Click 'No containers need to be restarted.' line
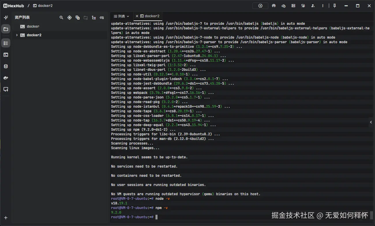The height and width of the screenshot is (226, 375). (x=146, y=176)
